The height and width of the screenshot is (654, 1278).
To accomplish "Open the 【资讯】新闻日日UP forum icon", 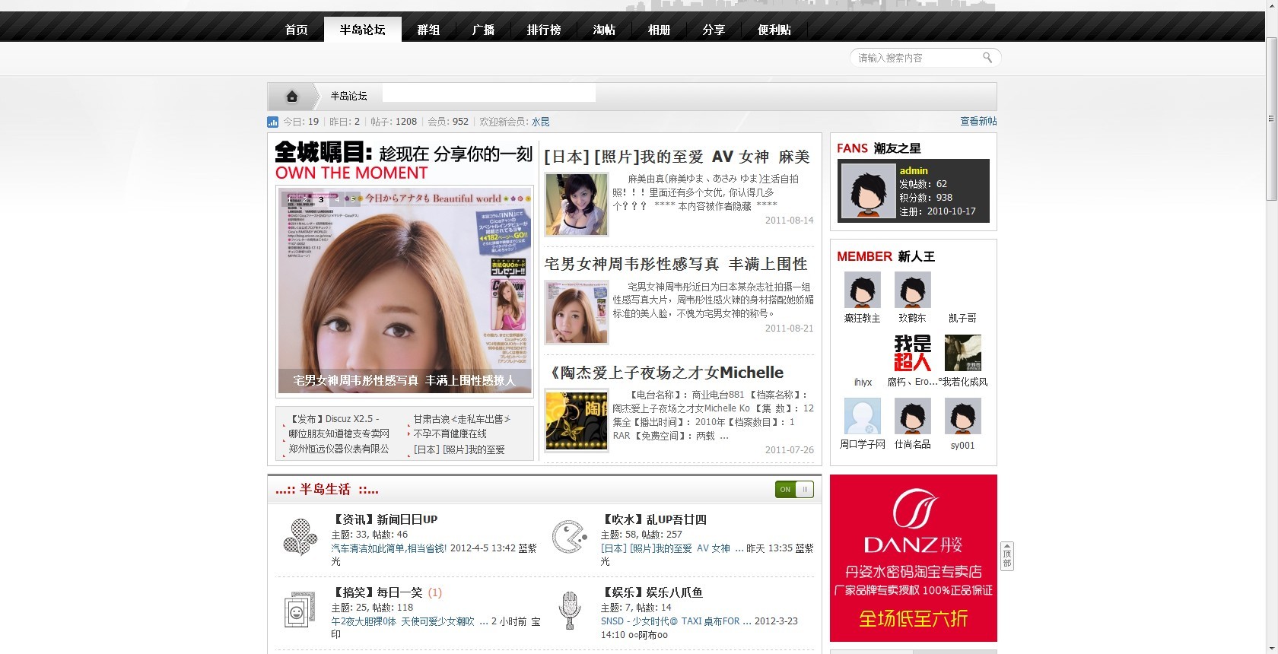I will 300,537.
